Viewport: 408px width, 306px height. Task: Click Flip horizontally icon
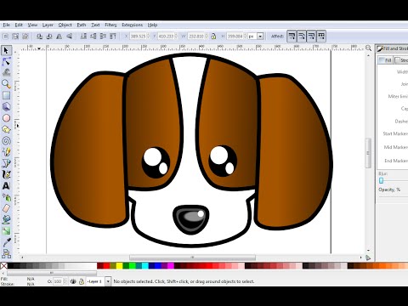[x=59, y=37]
